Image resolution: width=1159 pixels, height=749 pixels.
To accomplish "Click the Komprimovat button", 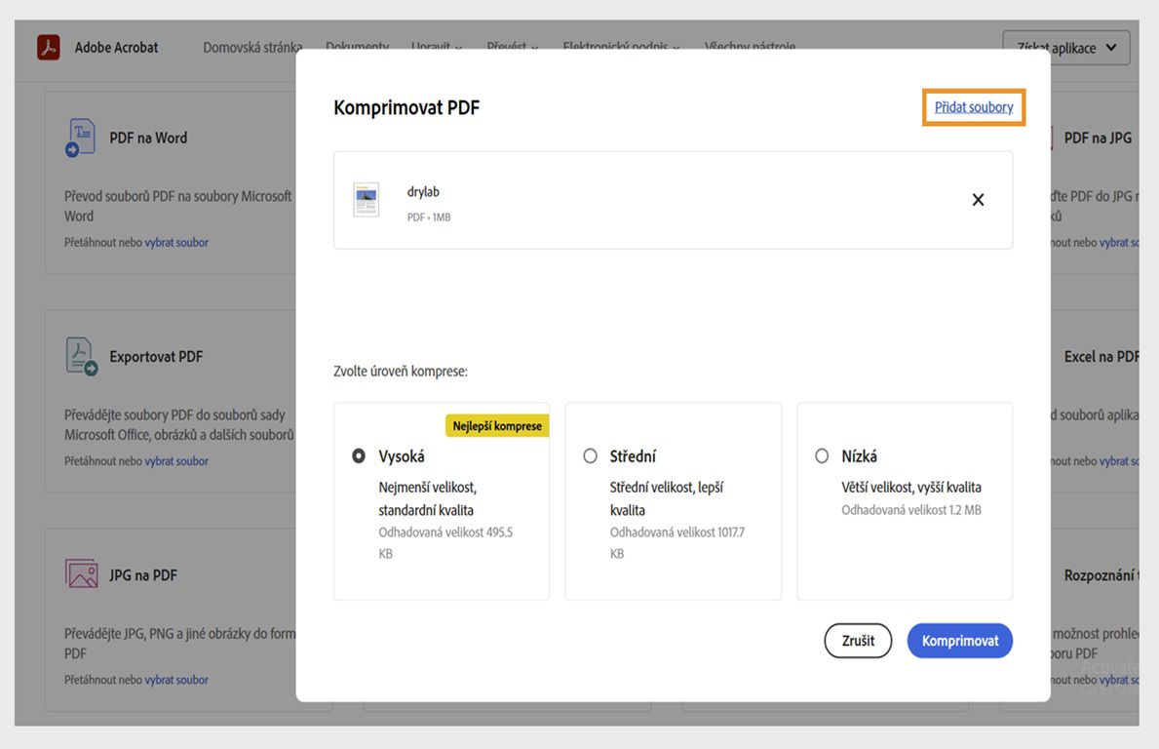I will click(x=959, y=640).
